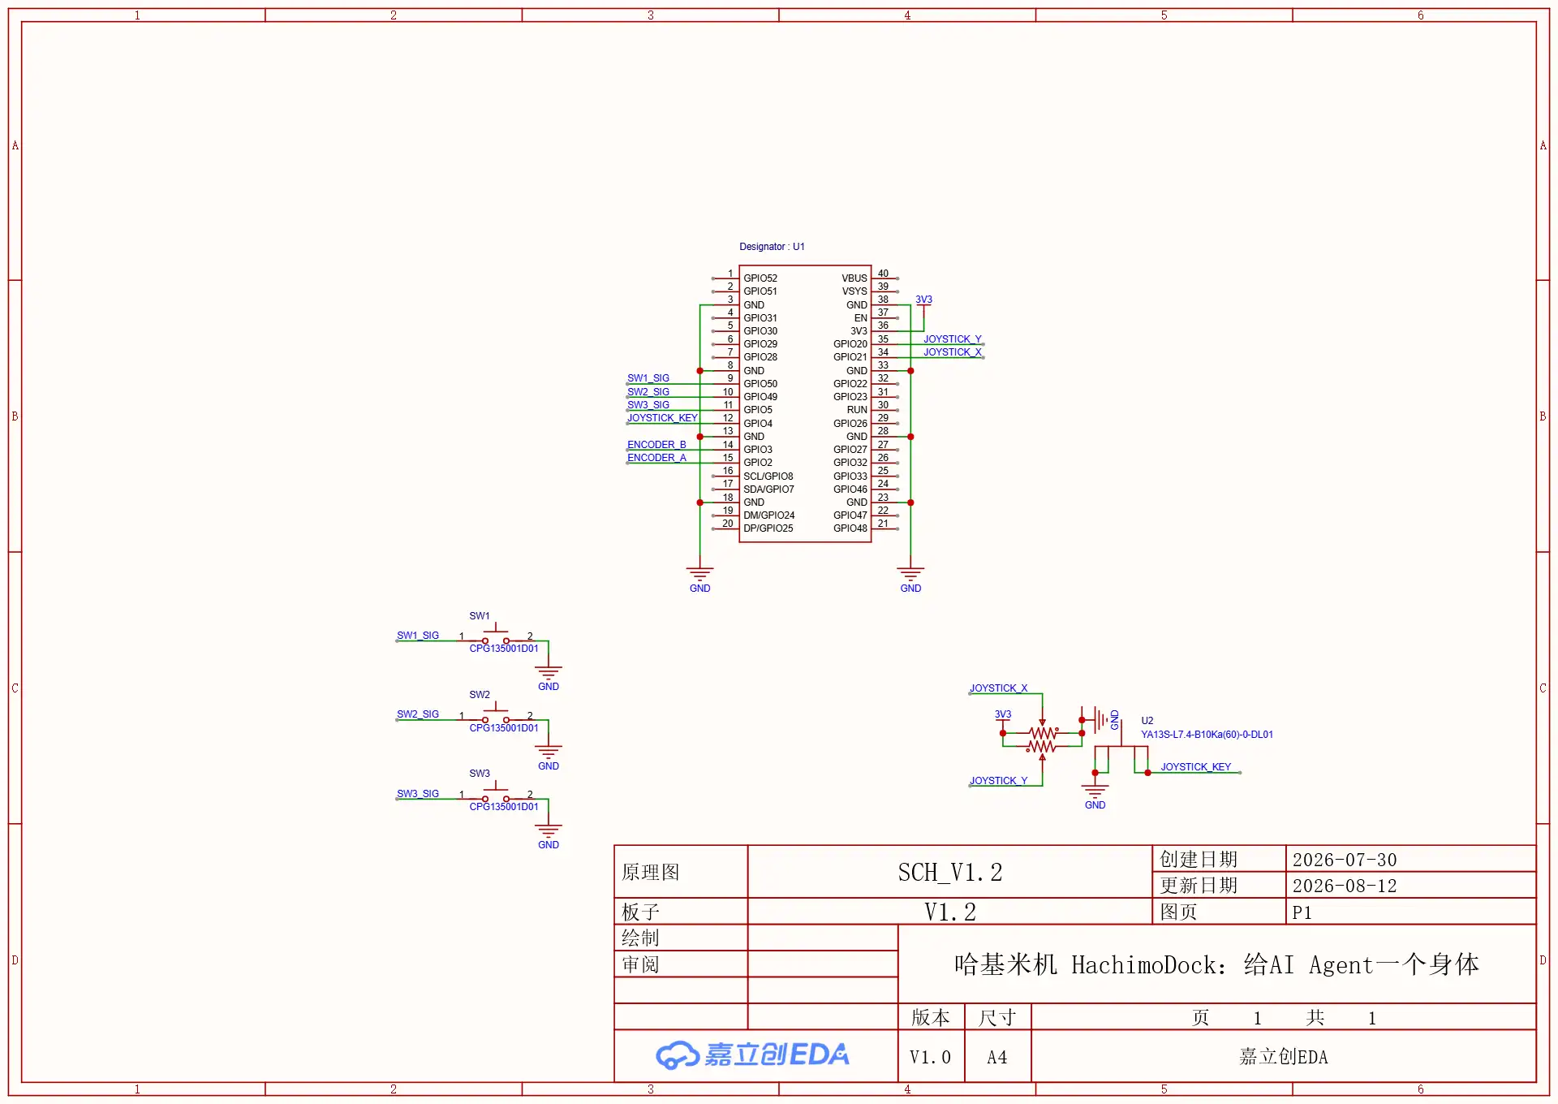Select the 'Designator : U1' label
The width and height of the screenshot is (1558, 1104).
point(772,247)
